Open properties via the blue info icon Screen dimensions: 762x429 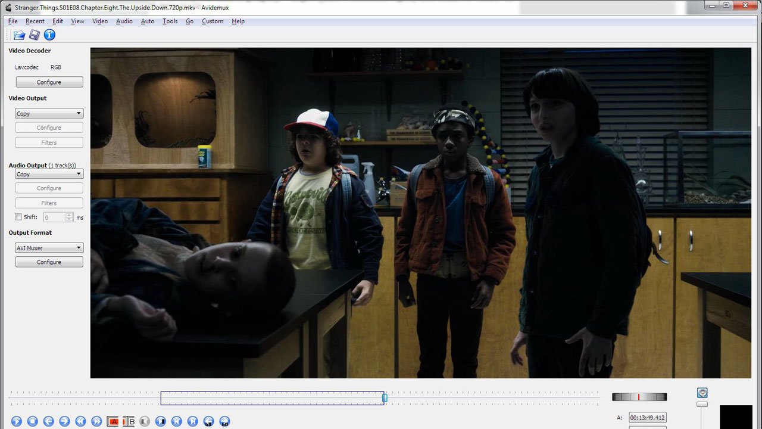[49, 35]
